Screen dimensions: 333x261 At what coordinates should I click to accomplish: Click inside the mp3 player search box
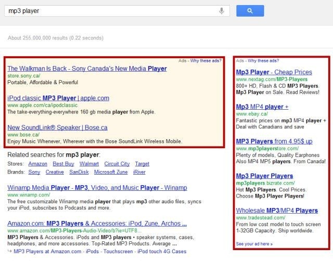pyautogui.click(x=109, y=10)
